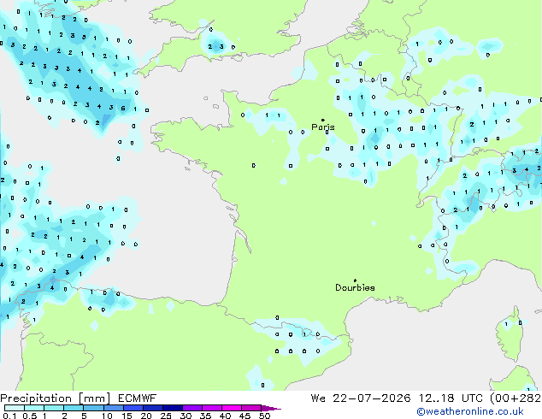Click the '12..18 UTC' time range text
Screen dimensions: 542x419
pos(451,398)
